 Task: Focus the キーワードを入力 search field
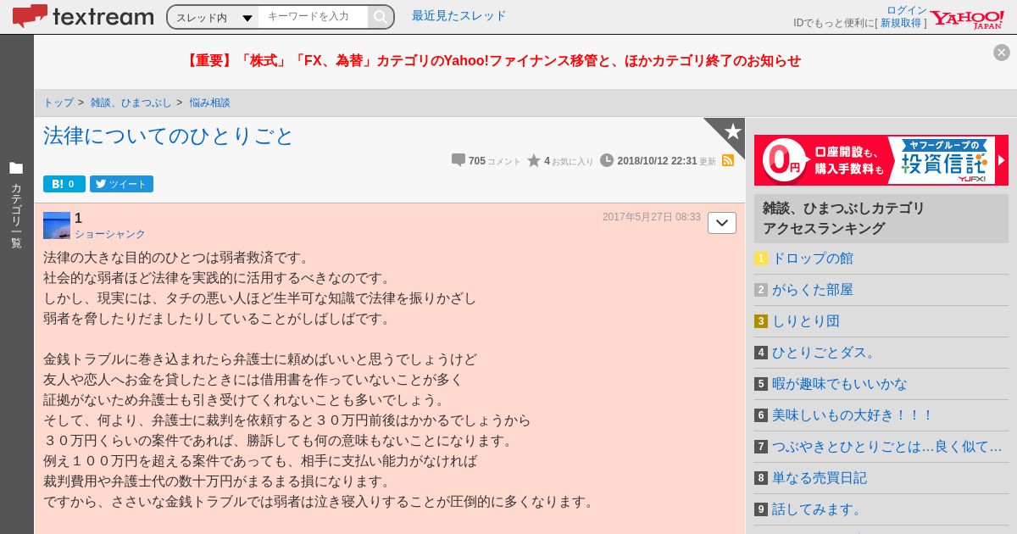click(314, 17)
